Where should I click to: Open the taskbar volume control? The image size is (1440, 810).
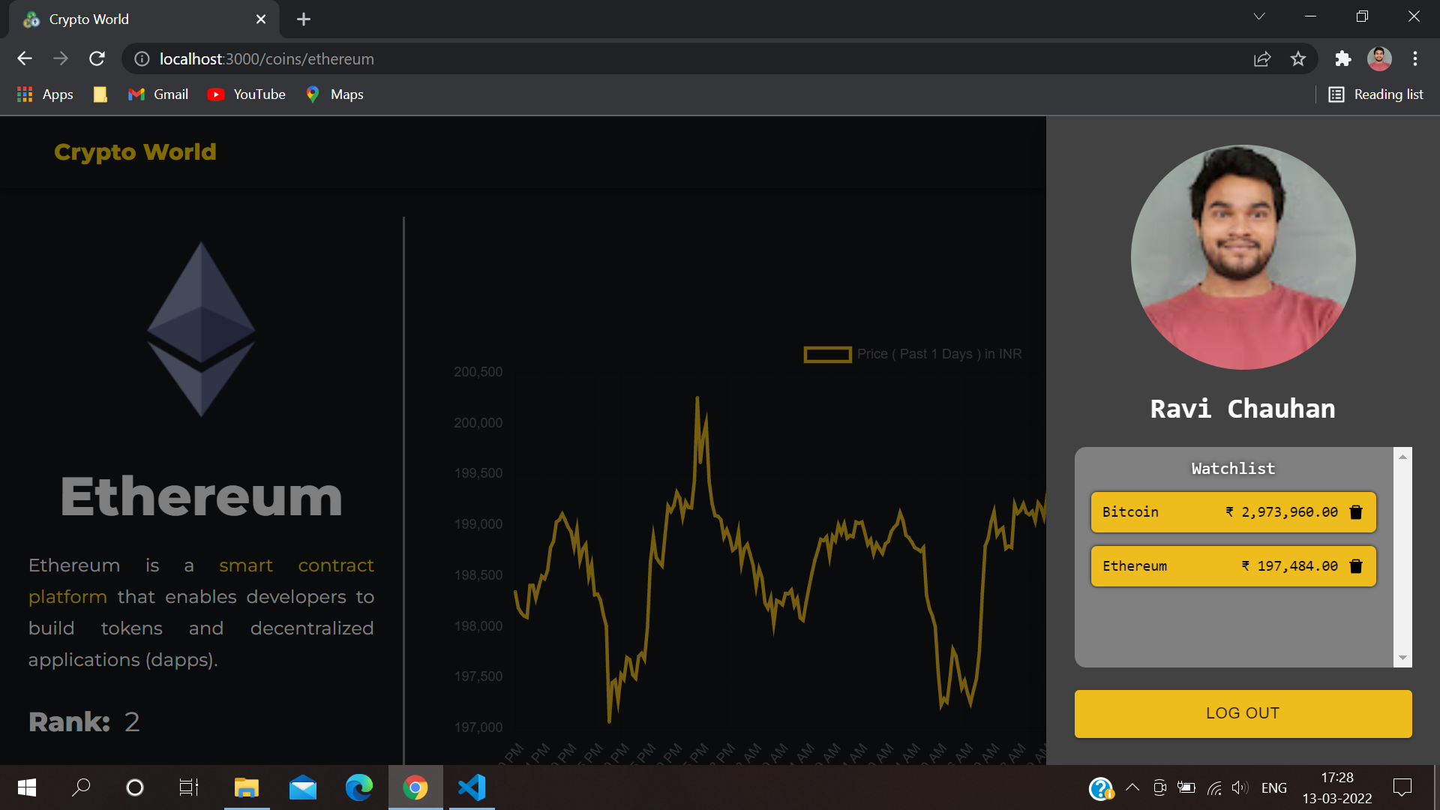1240,787
